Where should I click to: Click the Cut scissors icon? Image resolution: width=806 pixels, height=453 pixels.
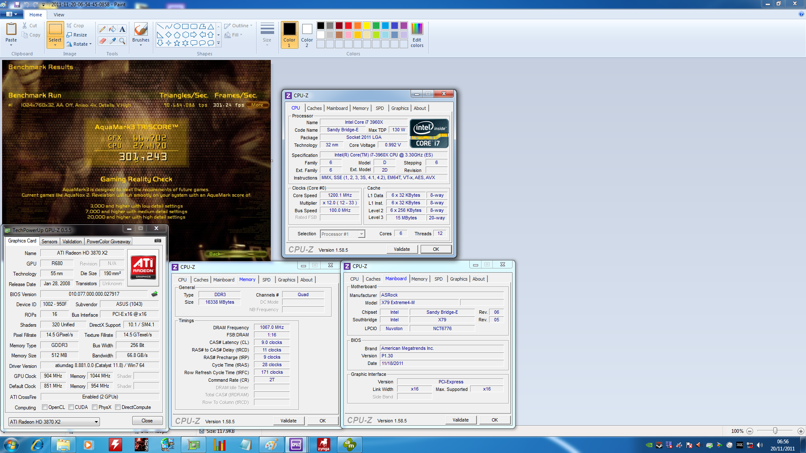click(x=25, y=26)
